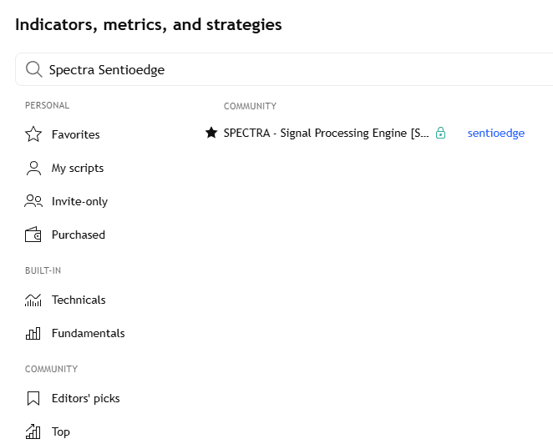Click the green lock icon on SPECTRA result
The image size is (553, 444).
coord(440,133)
